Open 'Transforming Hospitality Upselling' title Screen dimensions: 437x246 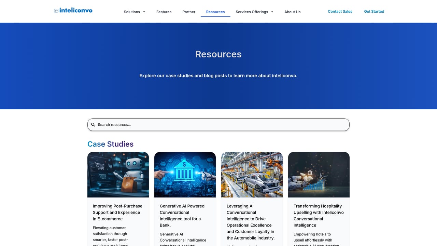point(319,216)
